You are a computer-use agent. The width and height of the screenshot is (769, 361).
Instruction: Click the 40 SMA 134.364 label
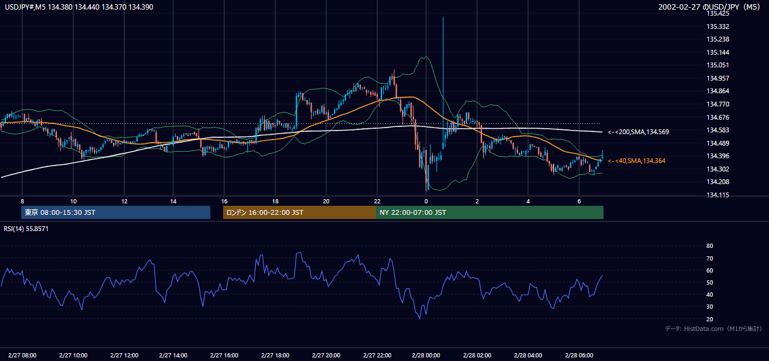click(636, 161)
